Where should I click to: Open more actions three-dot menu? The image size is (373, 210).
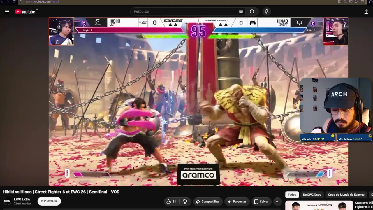pyautogui.click(x=278, y=202)
